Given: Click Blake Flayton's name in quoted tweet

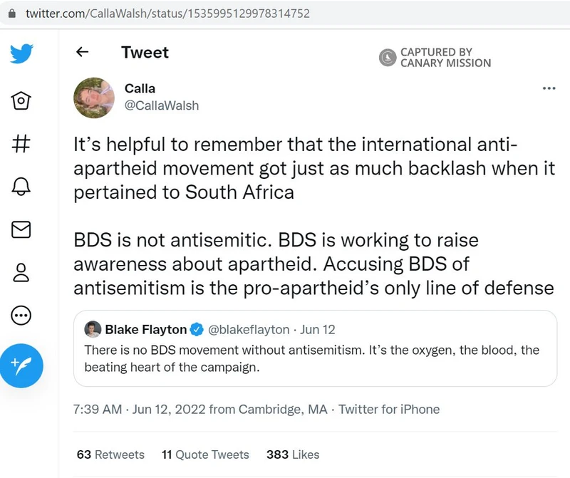Looking at the screenshot, I should (145, 330).
